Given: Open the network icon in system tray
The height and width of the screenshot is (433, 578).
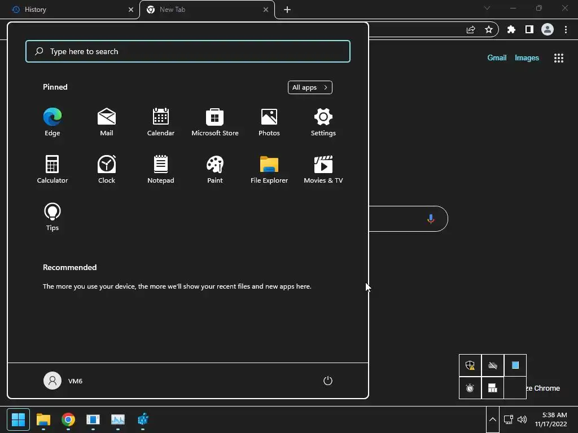Looking at the screenshot, I should tap(509, 419).
